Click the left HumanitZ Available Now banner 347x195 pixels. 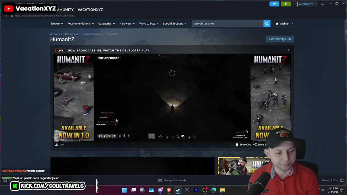click(73, 97)
